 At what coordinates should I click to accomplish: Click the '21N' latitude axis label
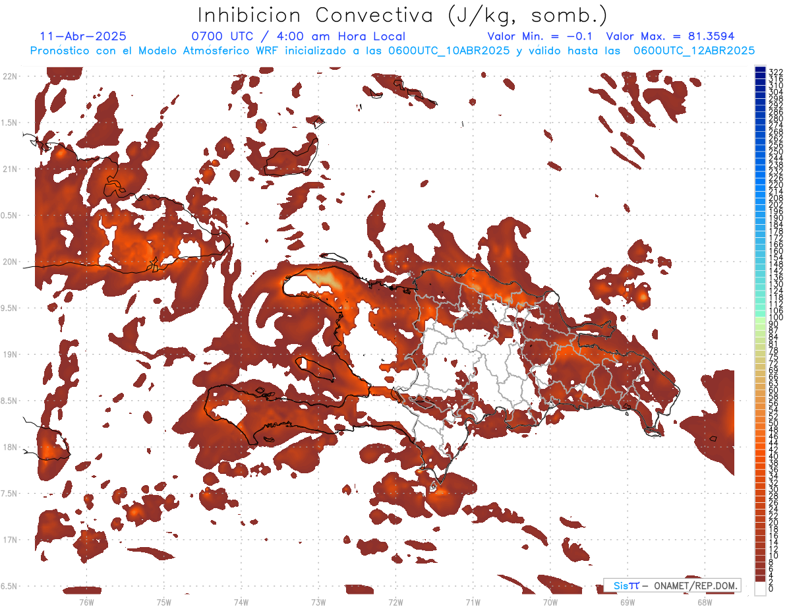click(x=10, y=169)
